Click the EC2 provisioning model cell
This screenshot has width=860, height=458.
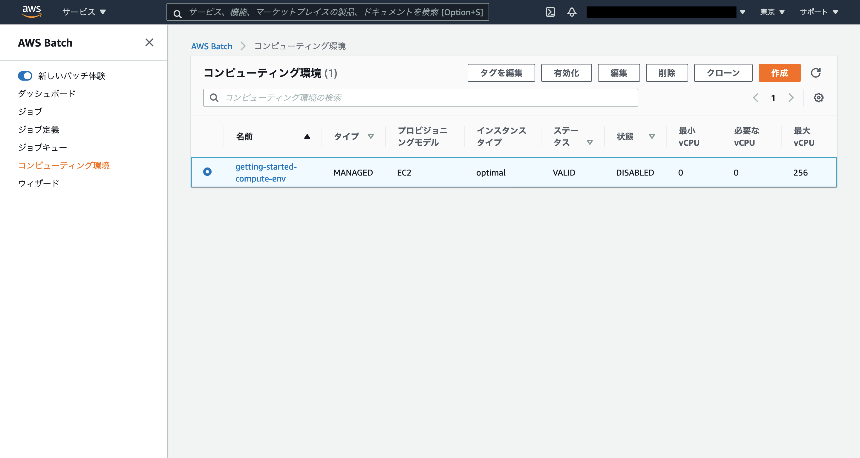404,173
